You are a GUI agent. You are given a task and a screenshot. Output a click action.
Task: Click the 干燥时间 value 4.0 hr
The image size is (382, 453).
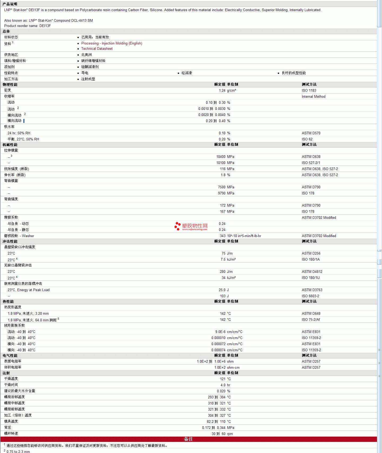tap(225, 385)
